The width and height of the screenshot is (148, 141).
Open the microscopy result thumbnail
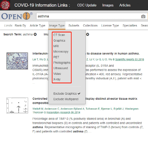point(17,61)
